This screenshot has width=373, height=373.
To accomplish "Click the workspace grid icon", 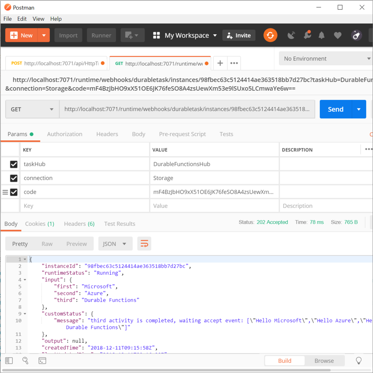I will [156, 35].
